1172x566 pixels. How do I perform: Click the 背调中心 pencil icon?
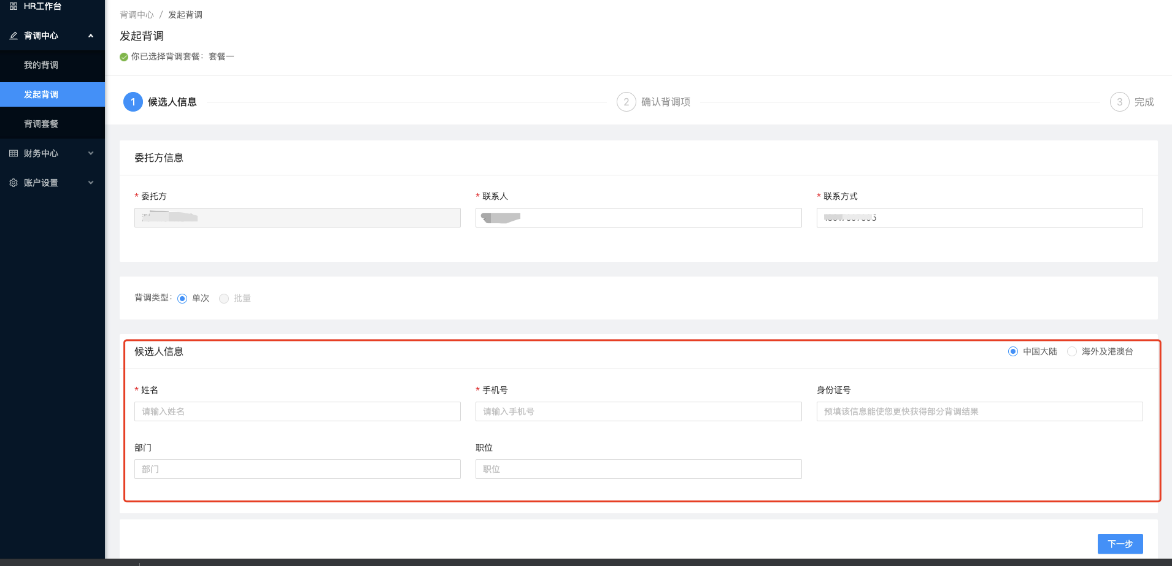pos(13,36)
